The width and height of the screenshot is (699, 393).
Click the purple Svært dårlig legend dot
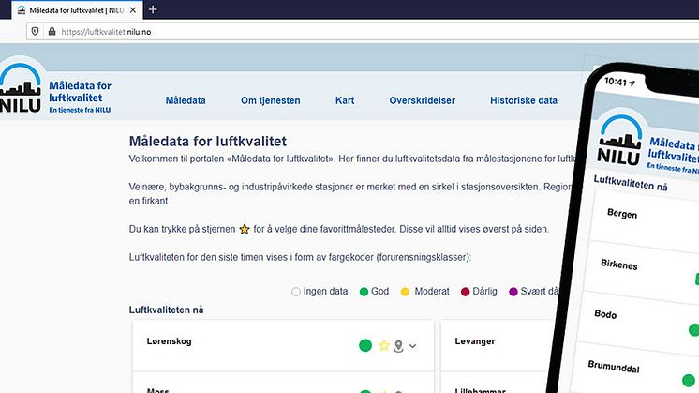tap(513, 292)
